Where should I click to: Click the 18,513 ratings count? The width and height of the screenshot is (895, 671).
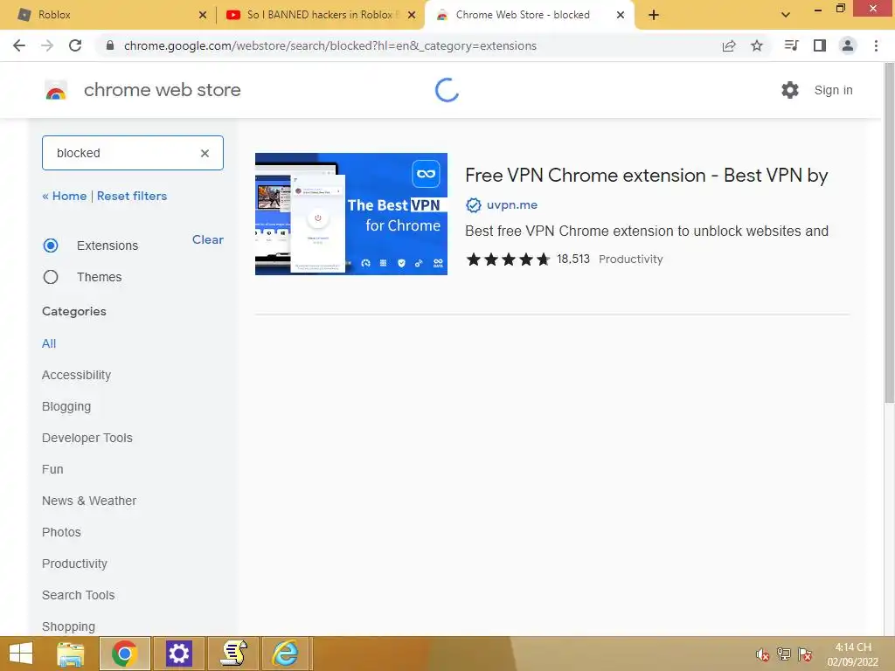coord(573,259)
